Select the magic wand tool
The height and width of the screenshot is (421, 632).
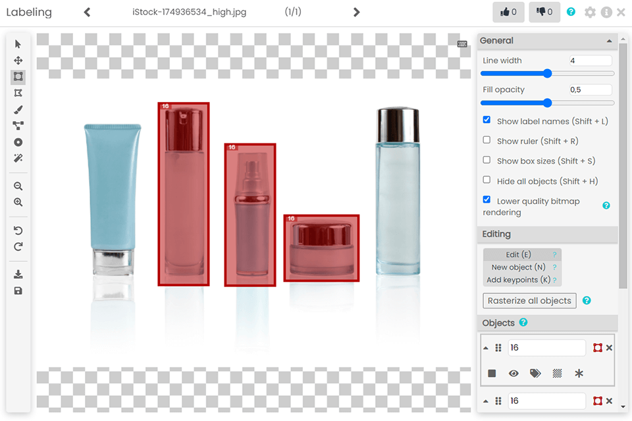[18, 159]
